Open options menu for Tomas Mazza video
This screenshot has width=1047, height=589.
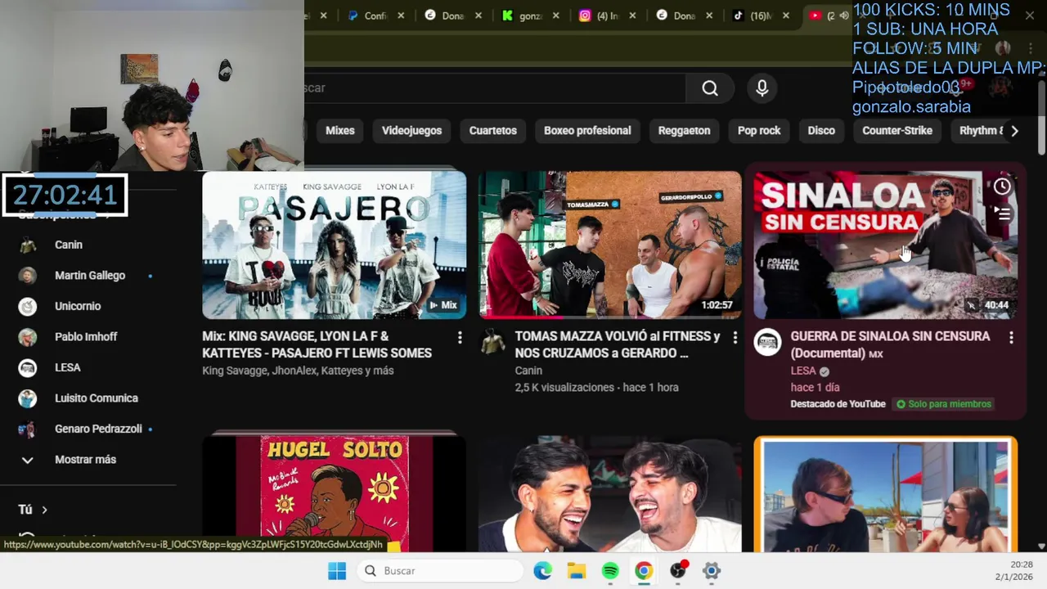(735, 338)
